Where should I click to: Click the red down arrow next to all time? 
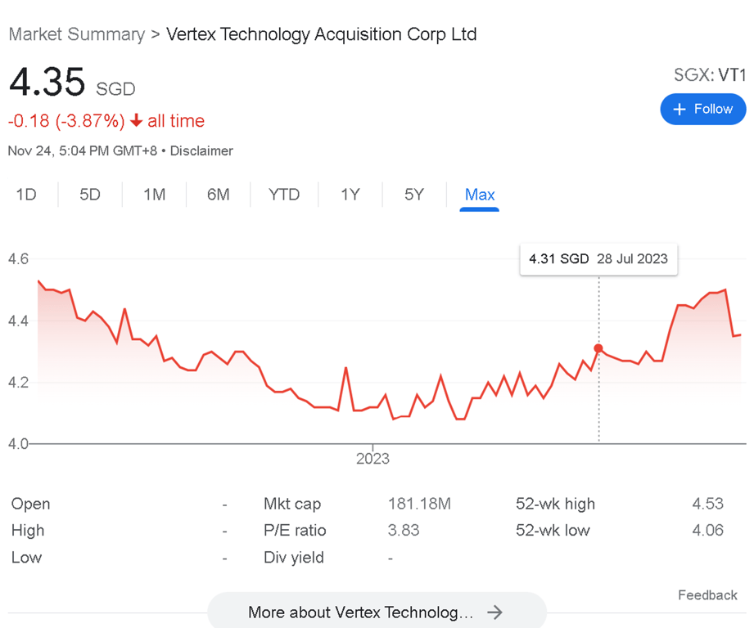coord(137,121)
